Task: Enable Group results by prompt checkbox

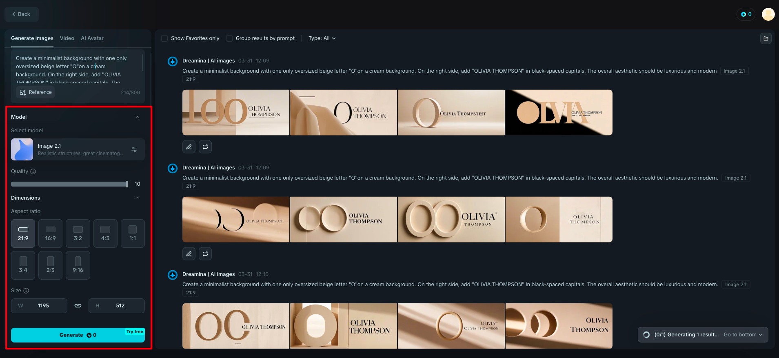Action: [x=229, y=38]
